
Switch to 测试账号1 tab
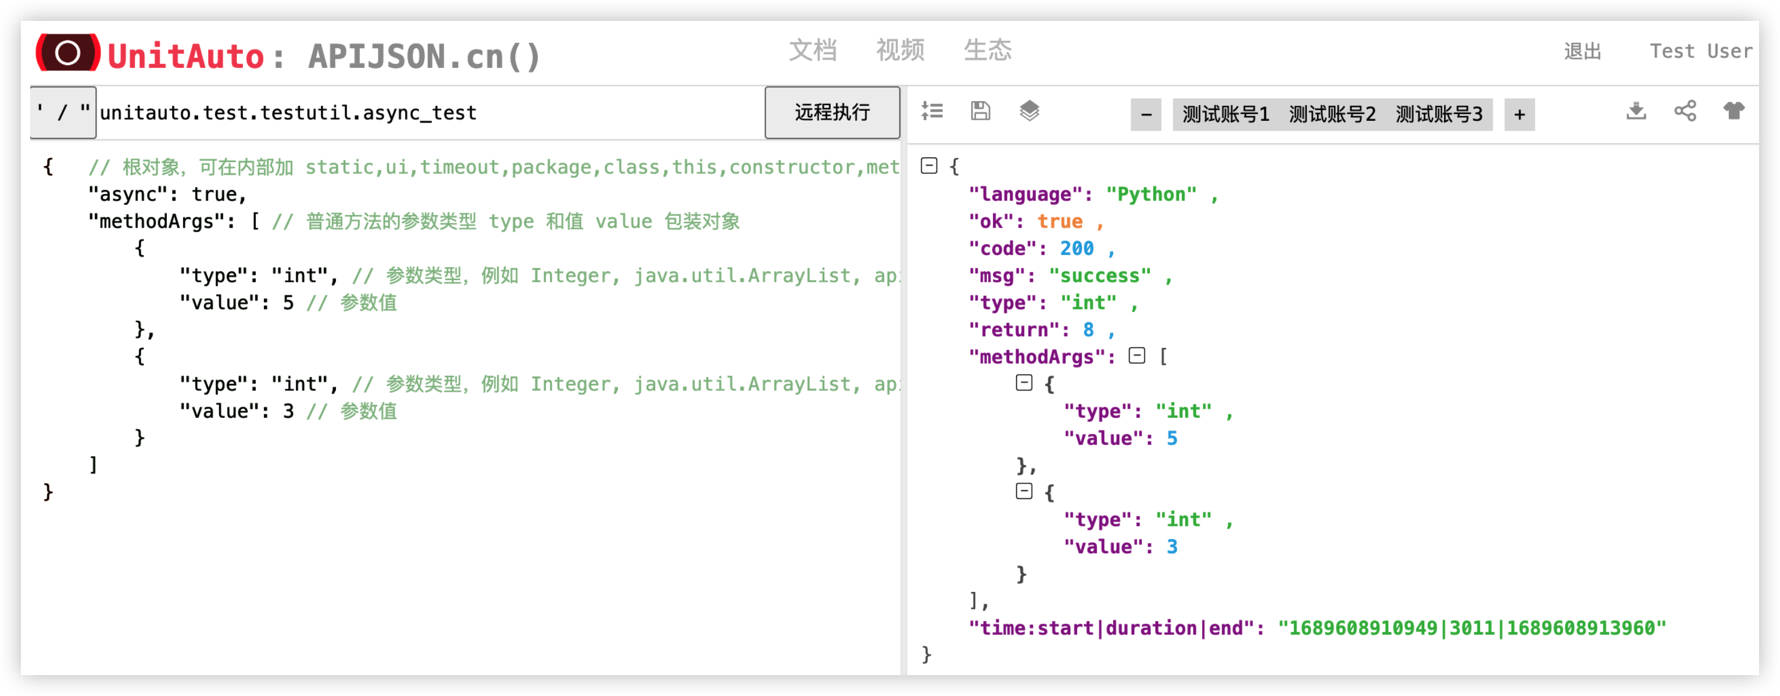pos(1226,114)
